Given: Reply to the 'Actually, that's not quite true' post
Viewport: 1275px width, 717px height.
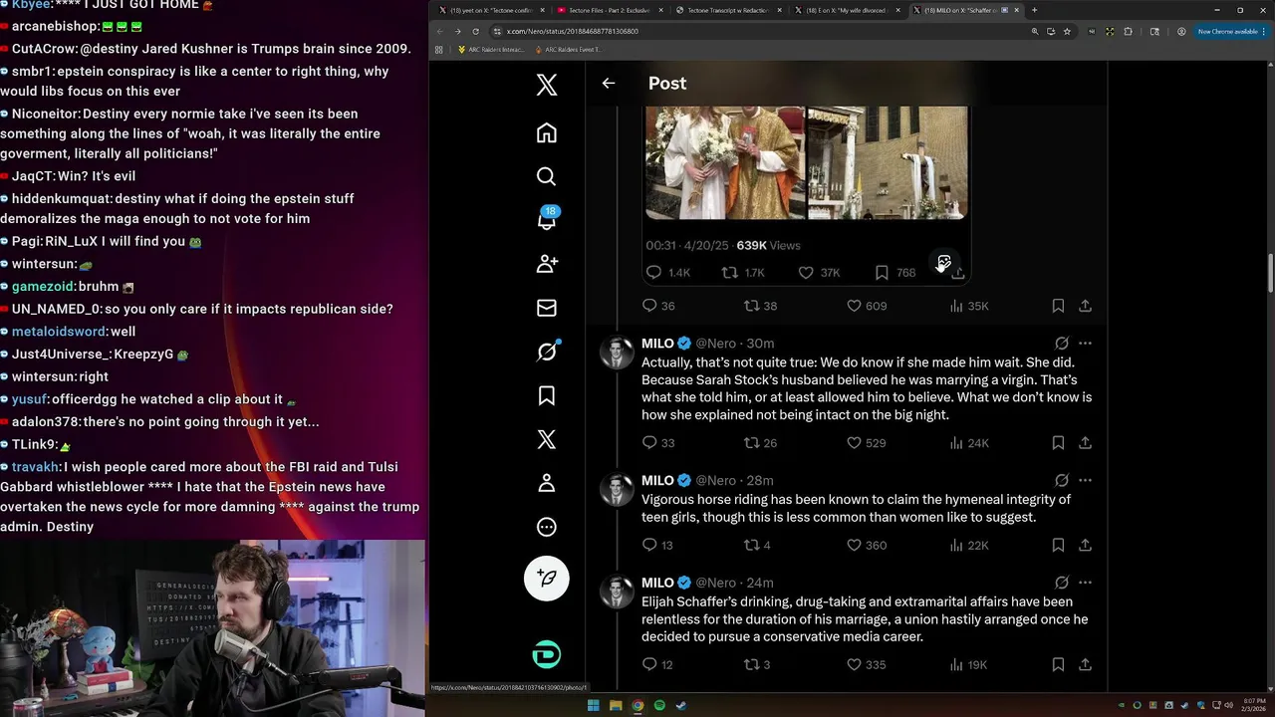Looking at the screenshot, I should 649,442.
